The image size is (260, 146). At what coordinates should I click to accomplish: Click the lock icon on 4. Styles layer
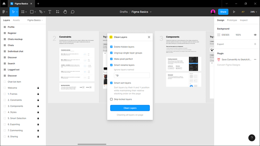pyautogui.click(x=38, y=112)
